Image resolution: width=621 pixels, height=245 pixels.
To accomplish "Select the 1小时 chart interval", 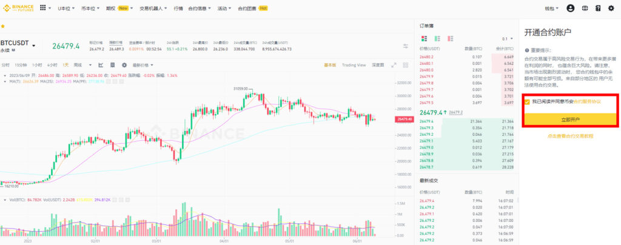I will [37, 65].
